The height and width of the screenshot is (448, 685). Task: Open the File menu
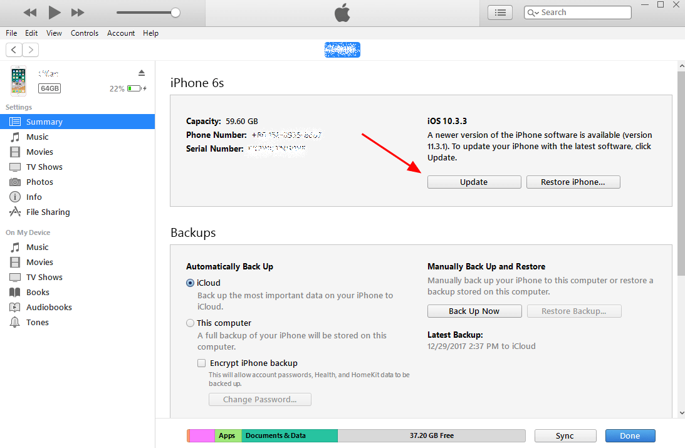click(11, 33)
